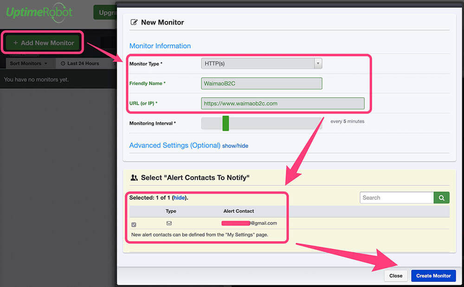Click the New Monitor edit icon

(134, 22)
